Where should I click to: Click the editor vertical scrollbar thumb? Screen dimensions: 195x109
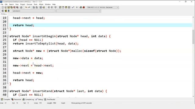pyautogui.click(x=193, y=37)
